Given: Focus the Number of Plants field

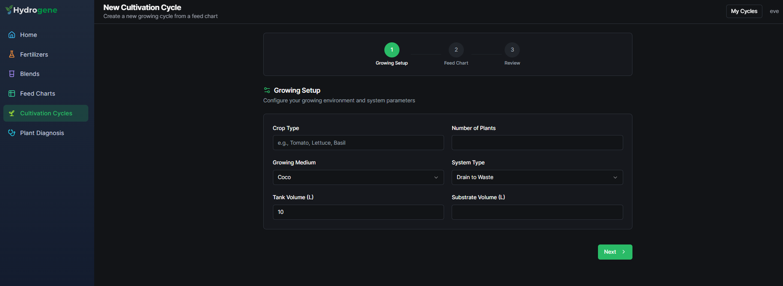Looking at the screenshot, I should pyautogui.click(x=537, y=143).
